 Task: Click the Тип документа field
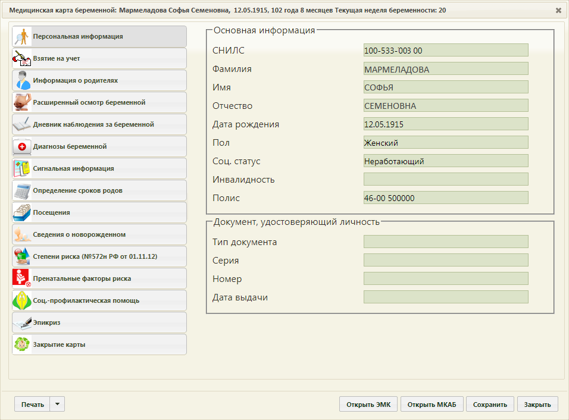(x=446, y=242)
